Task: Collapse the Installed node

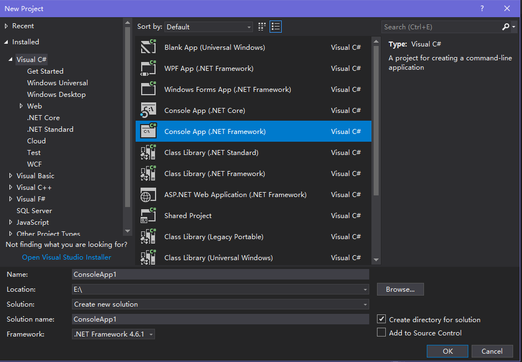Action: 6,42
